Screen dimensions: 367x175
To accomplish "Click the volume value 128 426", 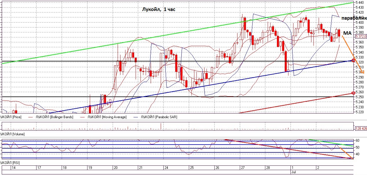I will click(361, 128).
